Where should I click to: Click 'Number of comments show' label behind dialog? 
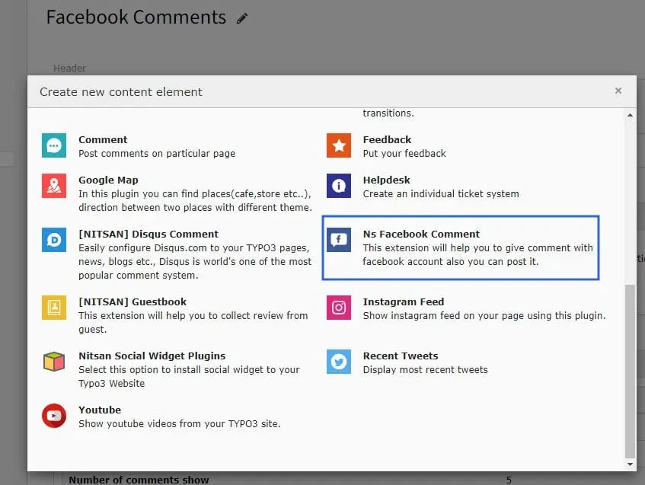pos(139,480)
